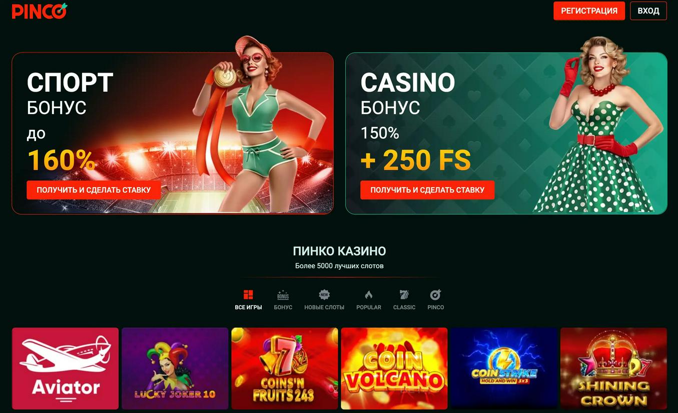Image resolution: width=678 pixels, height=413 pixels.
Task: Click the РЕГИСТРАЦИЯ button
Action: point(589,11)
